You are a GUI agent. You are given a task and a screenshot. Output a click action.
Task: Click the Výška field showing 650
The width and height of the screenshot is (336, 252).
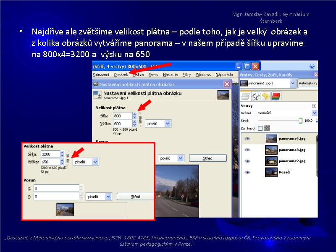[x=50, y=162]
